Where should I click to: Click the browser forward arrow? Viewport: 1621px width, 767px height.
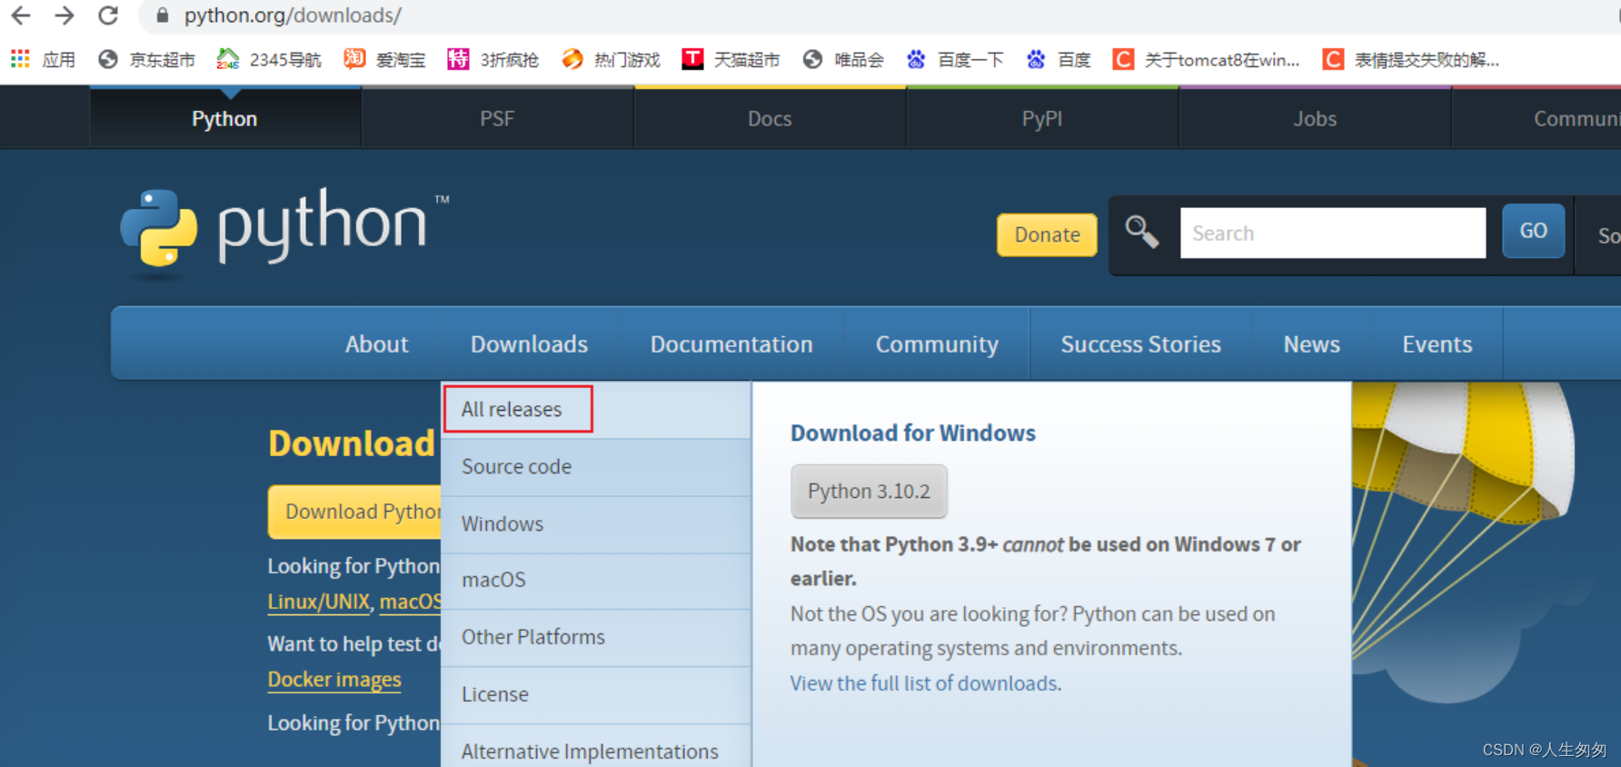click(65, 15)
